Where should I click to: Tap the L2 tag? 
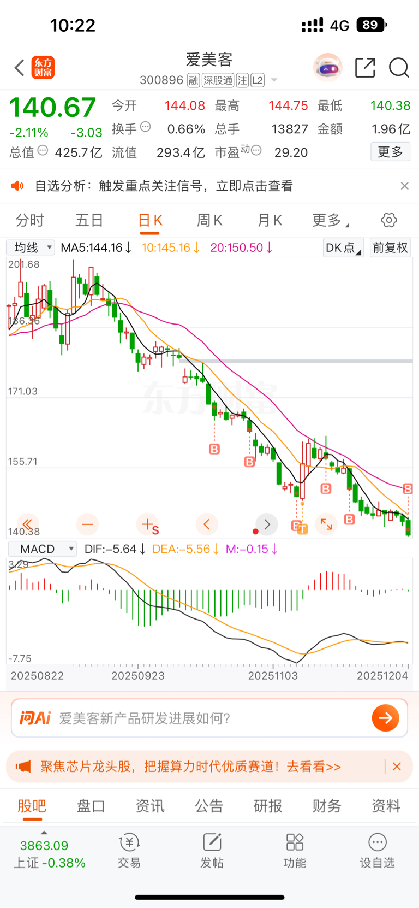(258, 80)
